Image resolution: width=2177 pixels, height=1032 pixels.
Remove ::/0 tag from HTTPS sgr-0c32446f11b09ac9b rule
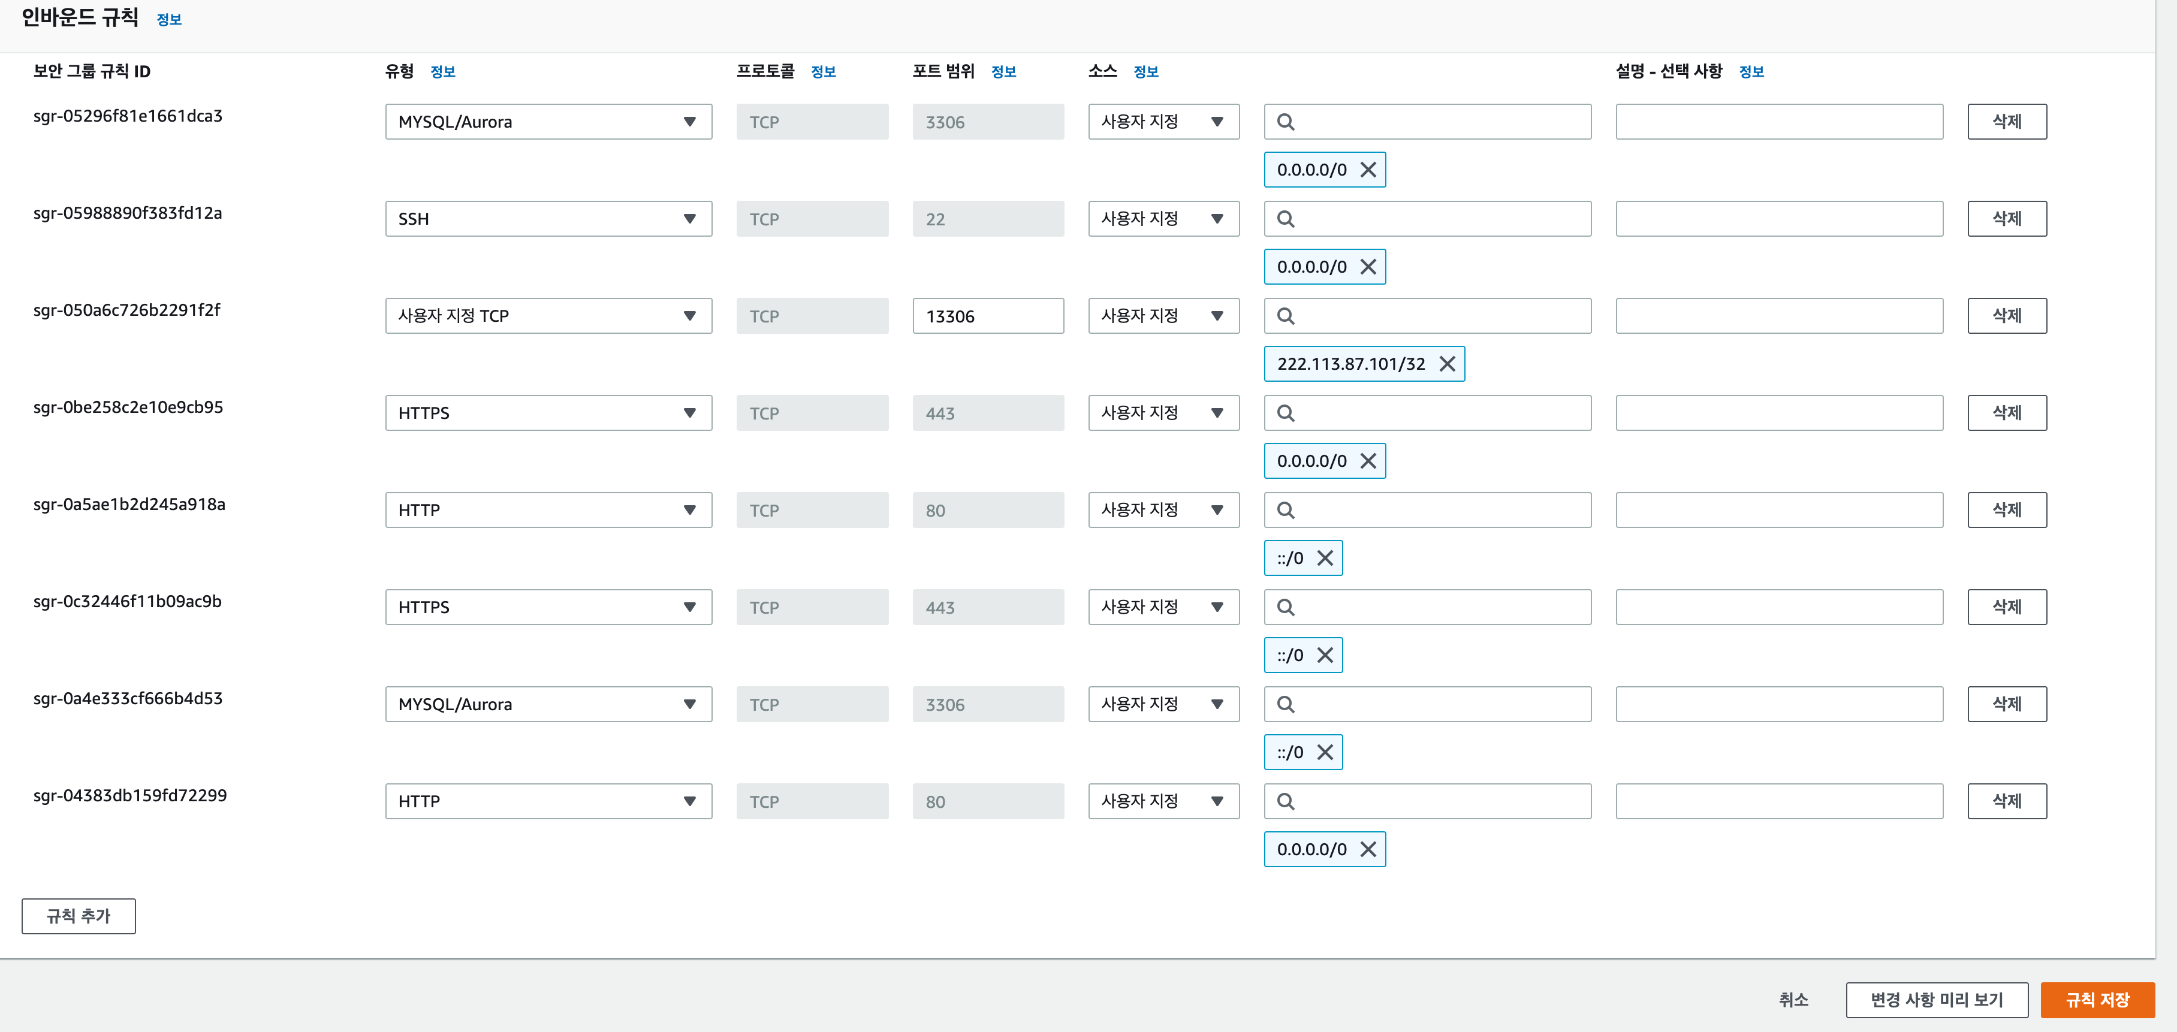1324,656
